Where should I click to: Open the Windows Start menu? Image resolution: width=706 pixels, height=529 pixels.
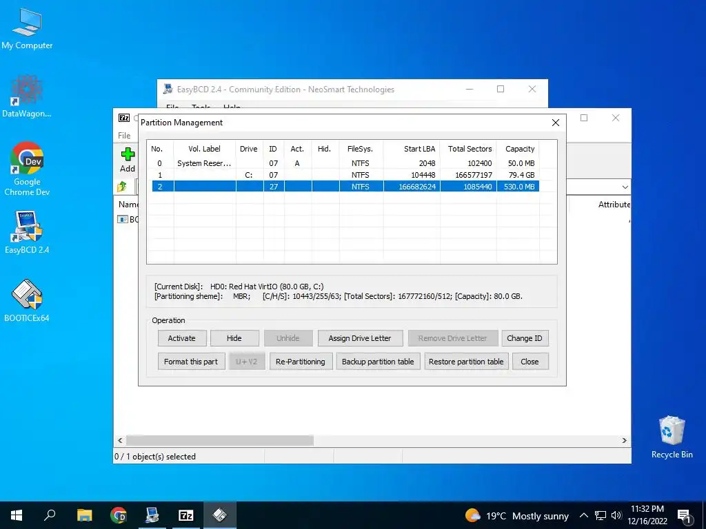17,515
